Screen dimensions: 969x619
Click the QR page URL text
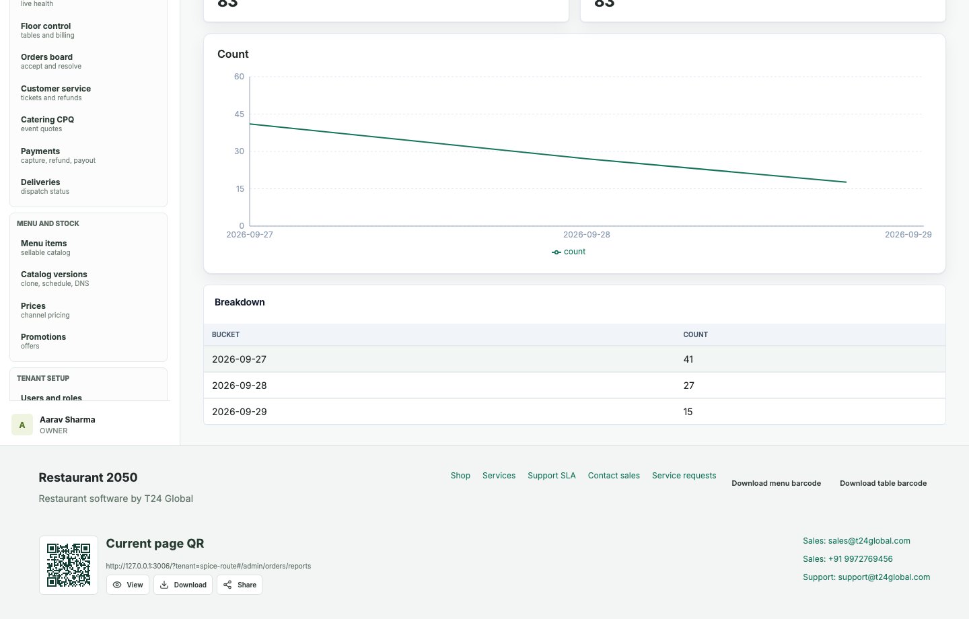point(209,567)
